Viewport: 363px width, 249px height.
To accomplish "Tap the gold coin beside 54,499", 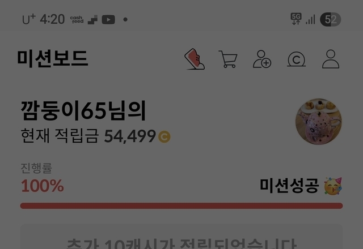I will tap(164, 137).
